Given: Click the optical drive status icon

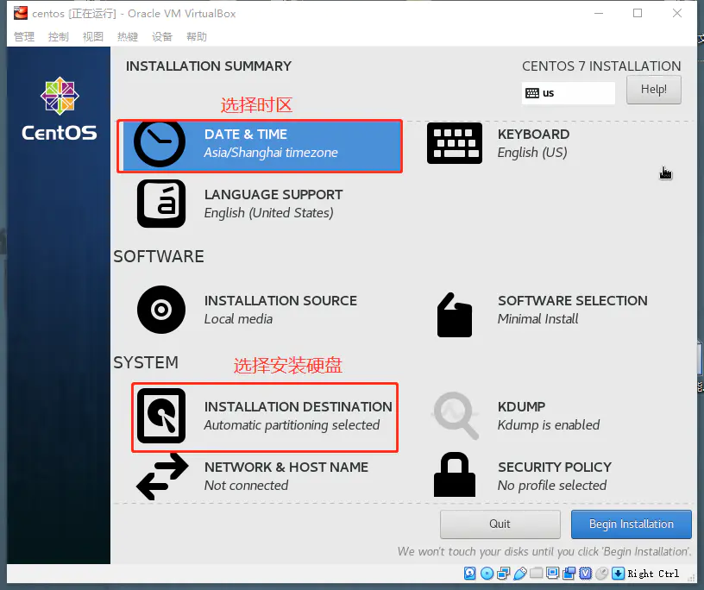Looking at the screenshot, I should click(x=487, y=574).
